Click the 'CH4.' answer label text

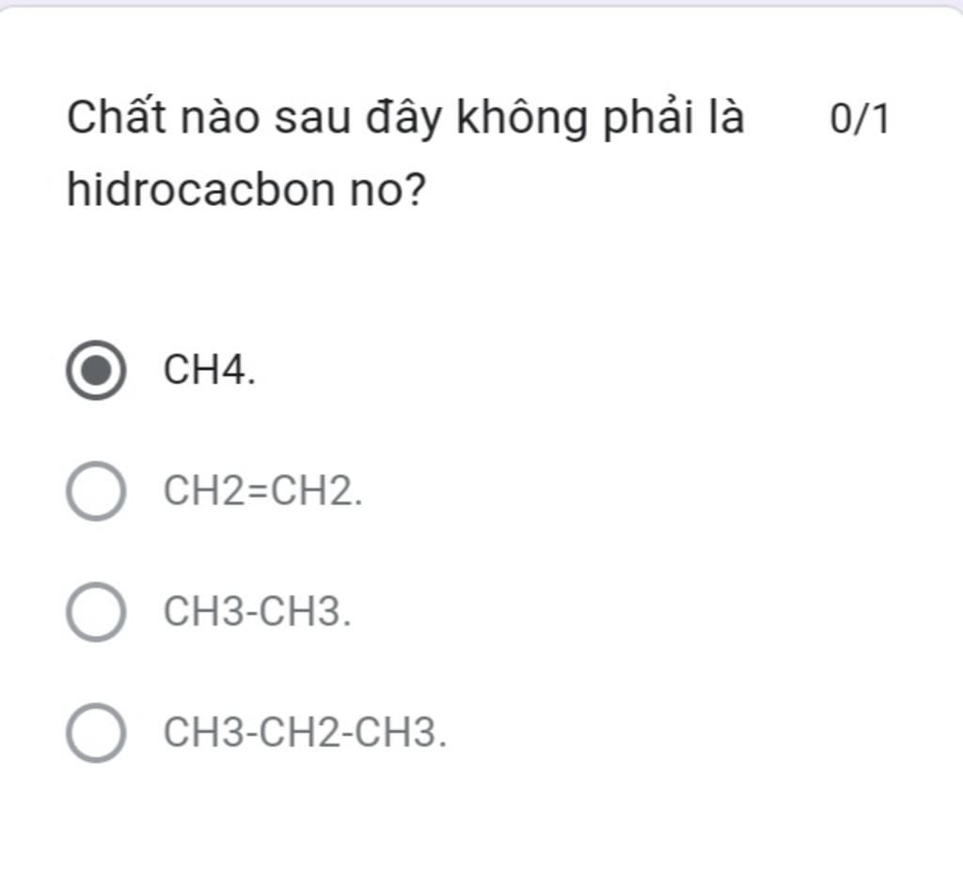click(210, 370)
